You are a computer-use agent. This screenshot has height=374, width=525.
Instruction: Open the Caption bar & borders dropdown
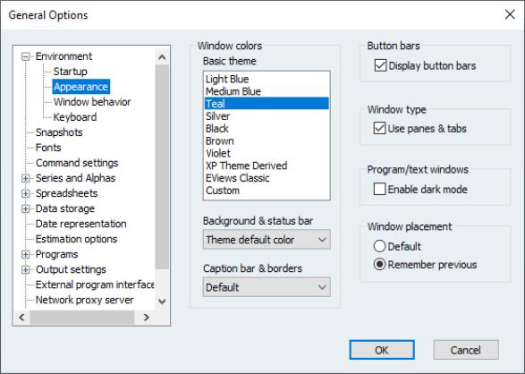pyautogui.click(x=267, y=287)
